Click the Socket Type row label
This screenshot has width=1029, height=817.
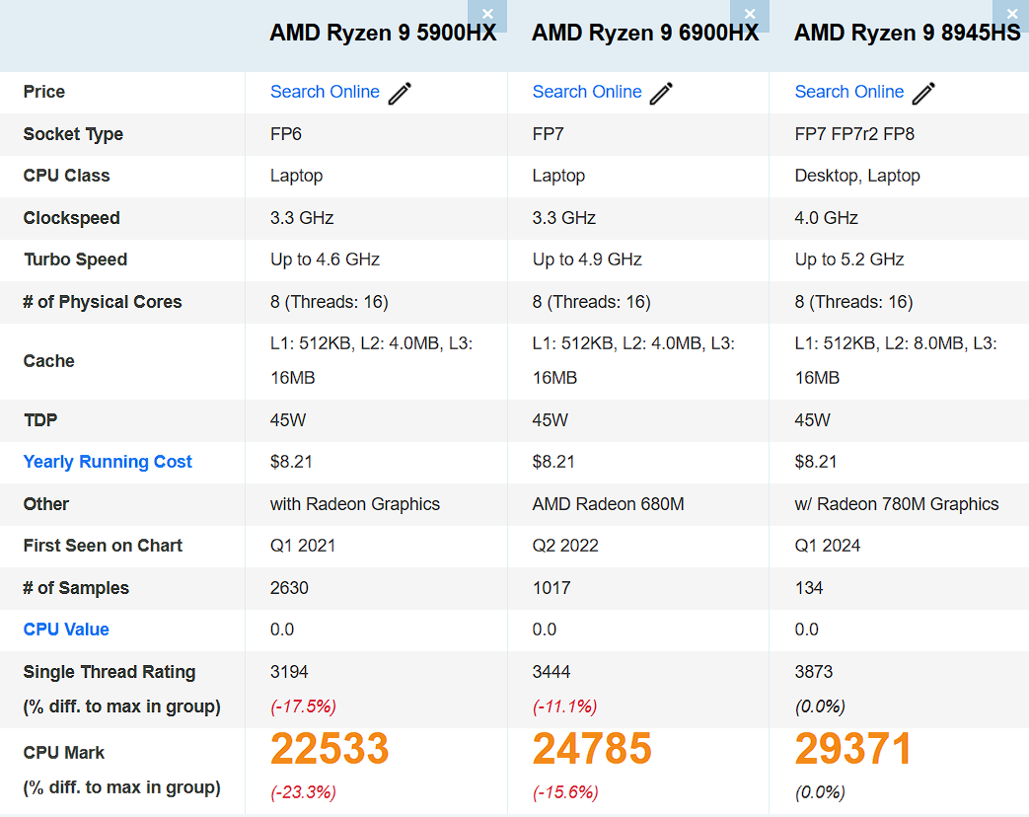(x=73, y=134)
